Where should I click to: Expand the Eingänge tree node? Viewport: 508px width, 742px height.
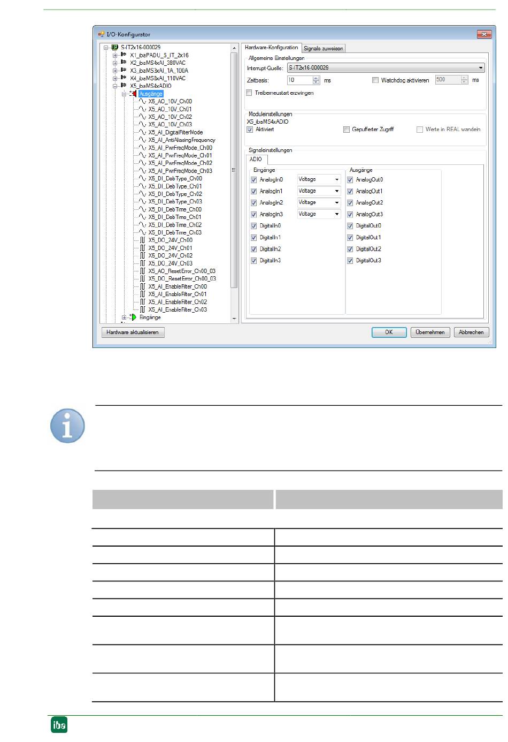point(124,317)
